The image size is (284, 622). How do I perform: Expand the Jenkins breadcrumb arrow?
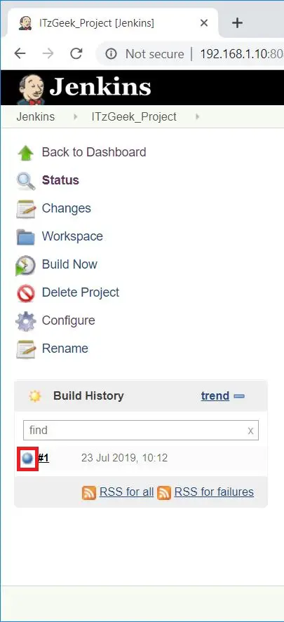[x=75, y=117]
